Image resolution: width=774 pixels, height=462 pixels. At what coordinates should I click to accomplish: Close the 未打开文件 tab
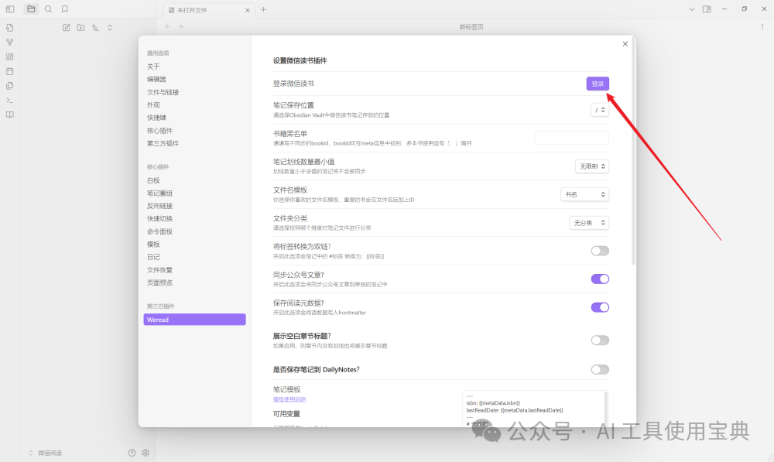pyautogui.click(x=248, y=10)
